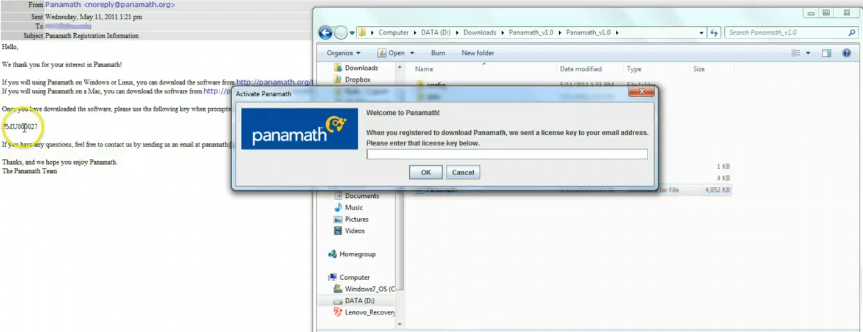863x332 pixels.
Task: Click the search magnifier icon
Action: [x=852, y=33]
